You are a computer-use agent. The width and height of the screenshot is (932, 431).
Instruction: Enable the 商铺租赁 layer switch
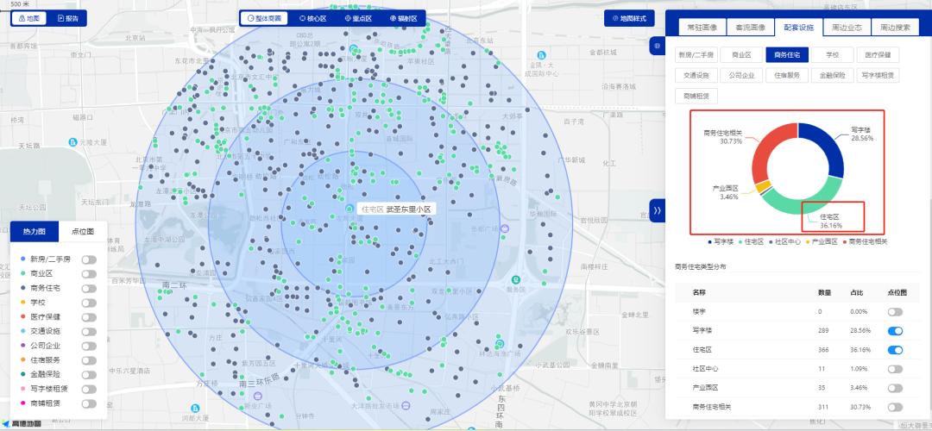click(x=89, y=403)
